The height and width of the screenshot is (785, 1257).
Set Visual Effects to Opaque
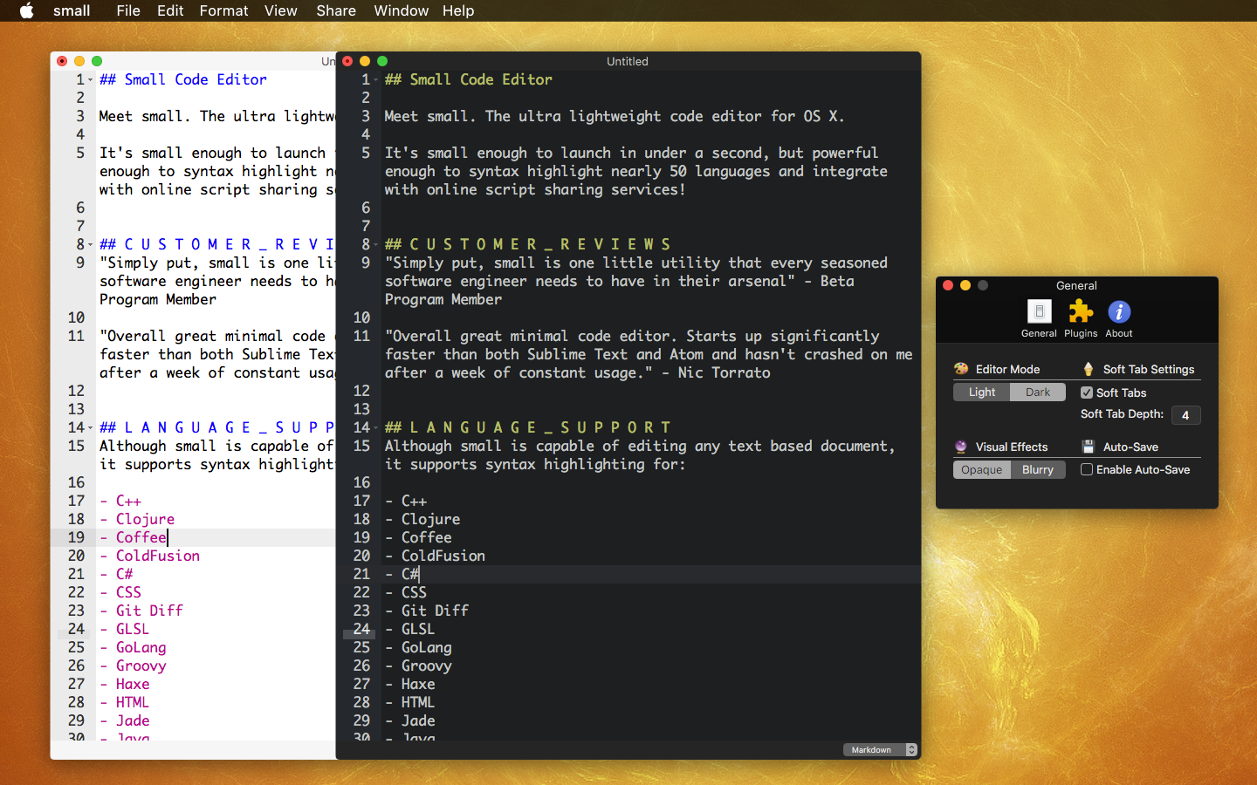click(x=981, y=470)
